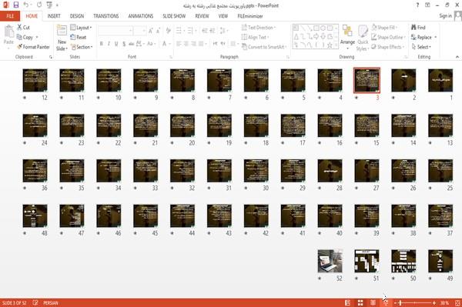Select slide thumbnail 48
Screen dimensions: 462x307
pyautogui.click(x=35, y=215)
